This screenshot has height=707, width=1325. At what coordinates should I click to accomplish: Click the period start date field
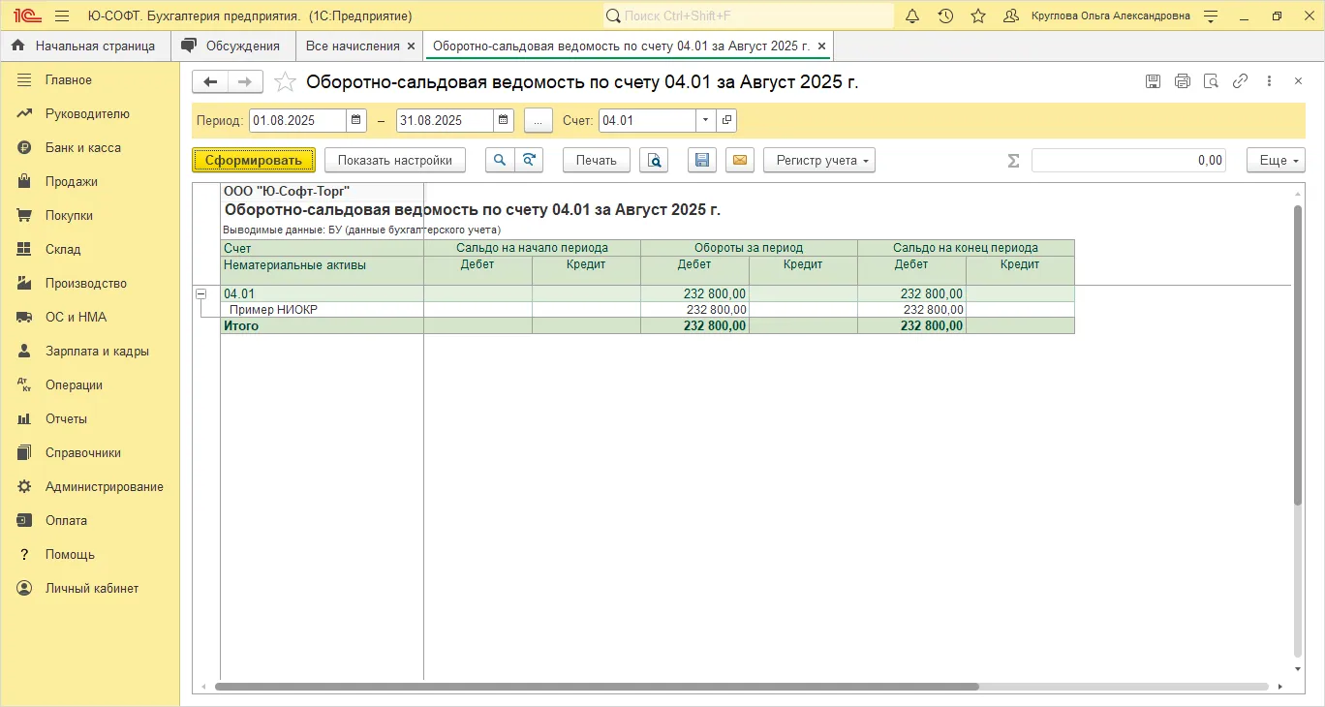(x=297, y=120)
